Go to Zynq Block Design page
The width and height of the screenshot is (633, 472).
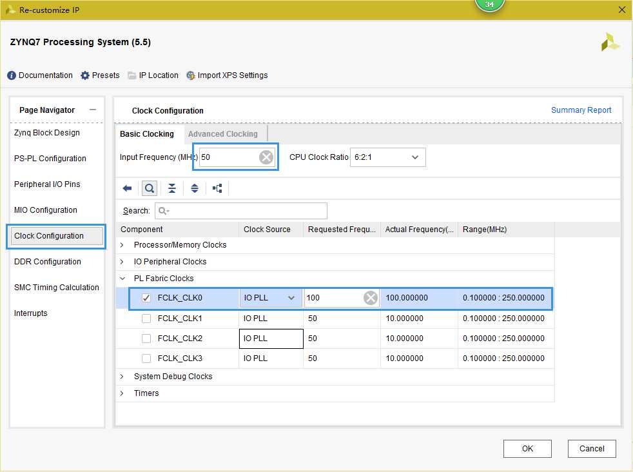point(47,133)
